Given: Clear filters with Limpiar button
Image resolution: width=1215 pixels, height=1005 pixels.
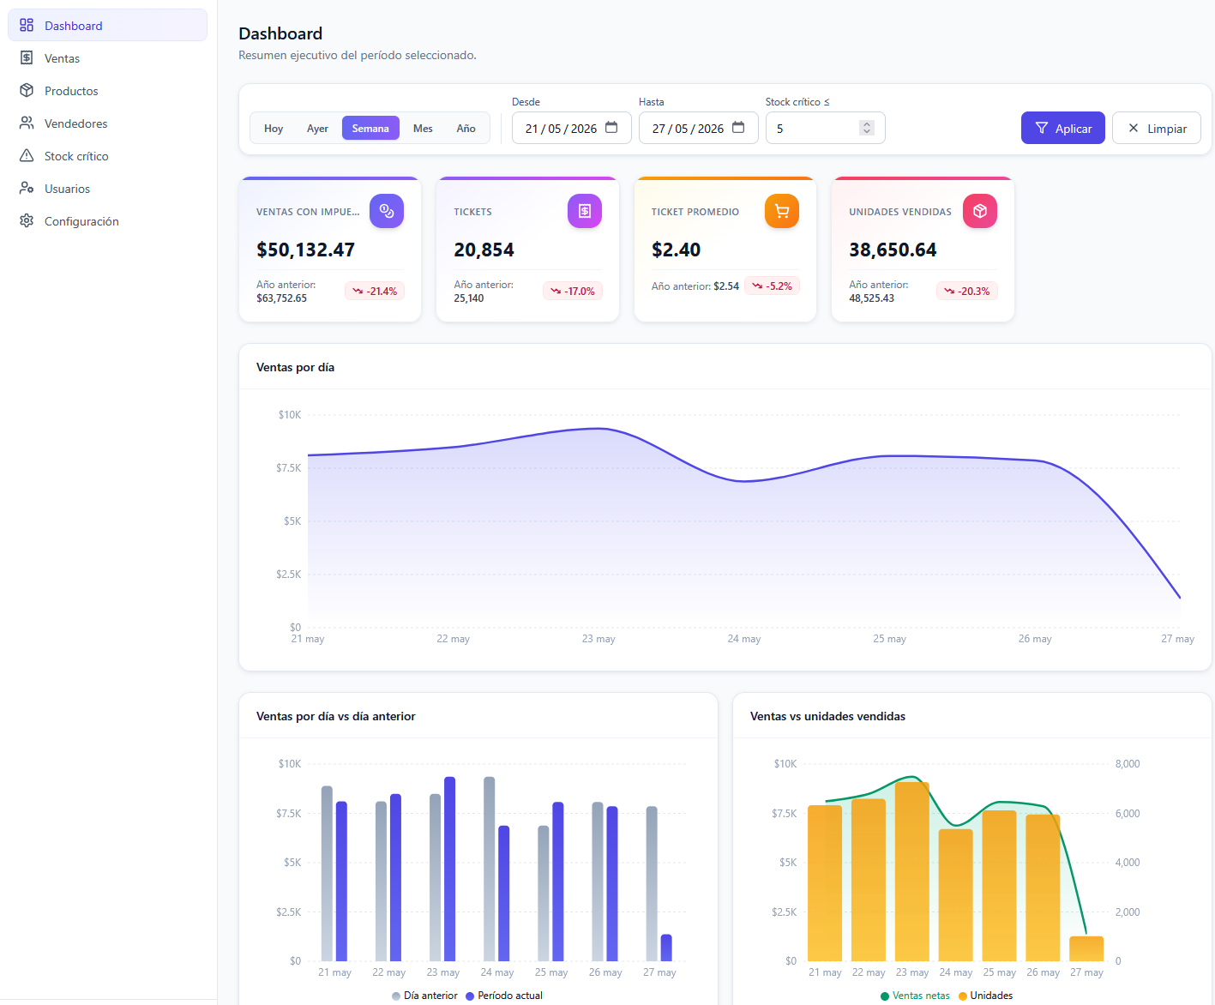Looking at the screenshot, I should tap(1157, 129).
